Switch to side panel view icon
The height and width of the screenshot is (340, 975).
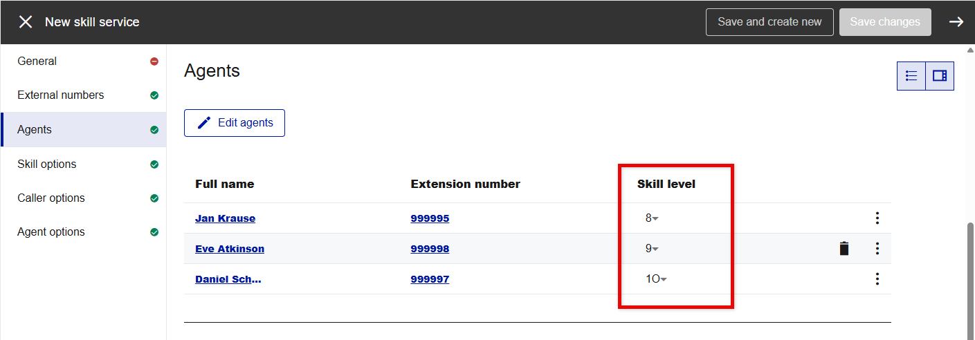pos(940,76)
